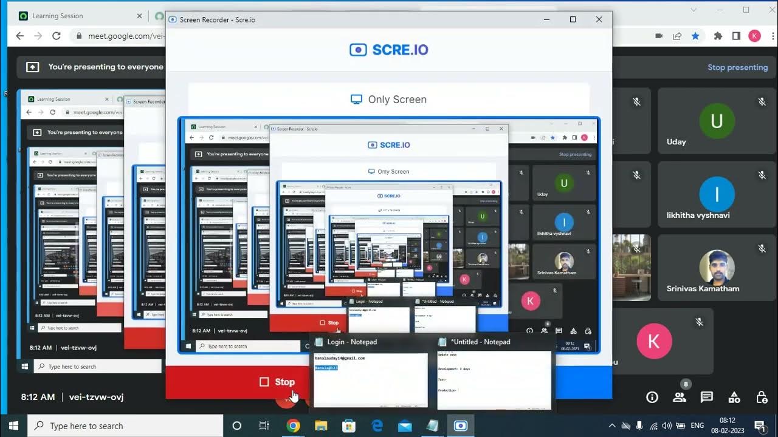Open the Login - Notepad taskbar preview
This screenshot has height=437, width=778.
370,372
